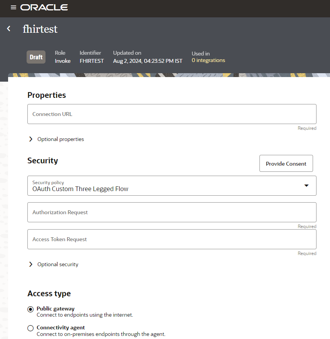Screen dimensions: 330x339
Task: Select the Connectivity agent radio button
Action: (x=31, y=328)
